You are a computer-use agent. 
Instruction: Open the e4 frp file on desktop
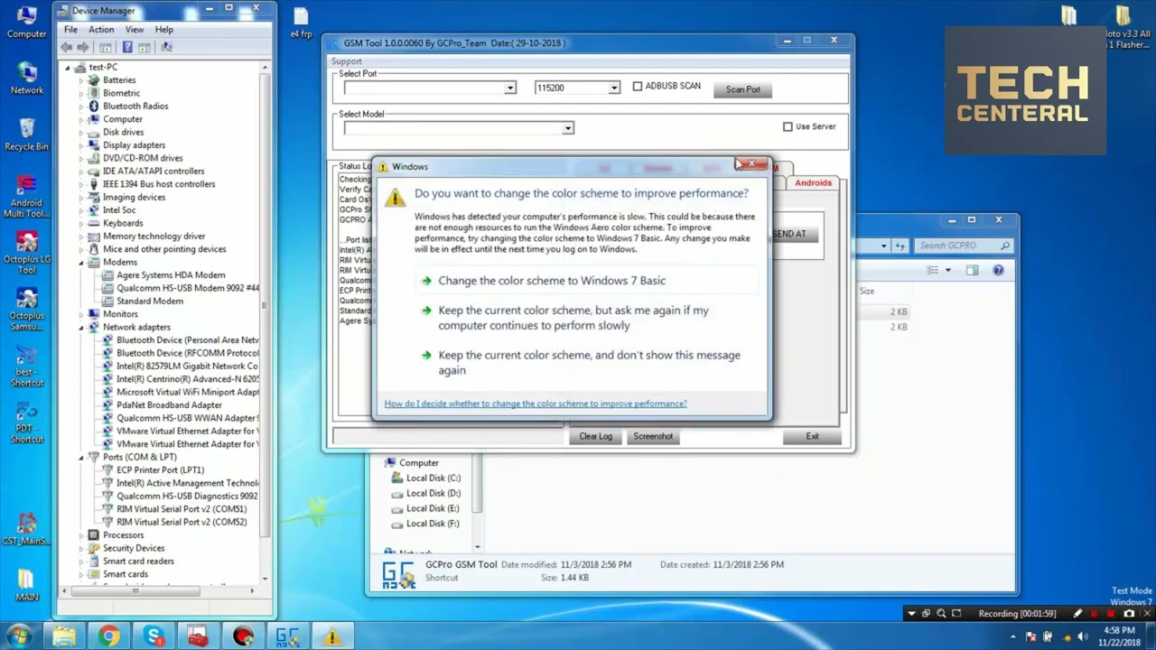click(301, 23)
